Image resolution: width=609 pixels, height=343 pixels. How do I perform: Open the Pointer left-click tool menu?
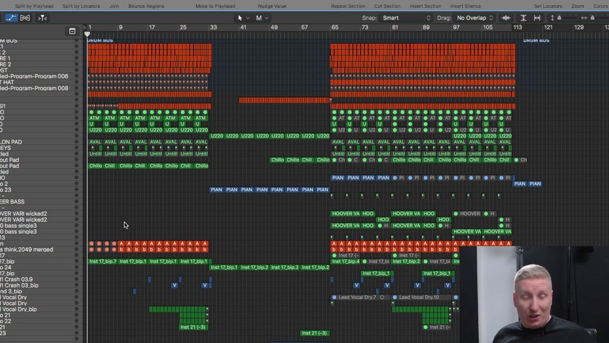(243, 18)
